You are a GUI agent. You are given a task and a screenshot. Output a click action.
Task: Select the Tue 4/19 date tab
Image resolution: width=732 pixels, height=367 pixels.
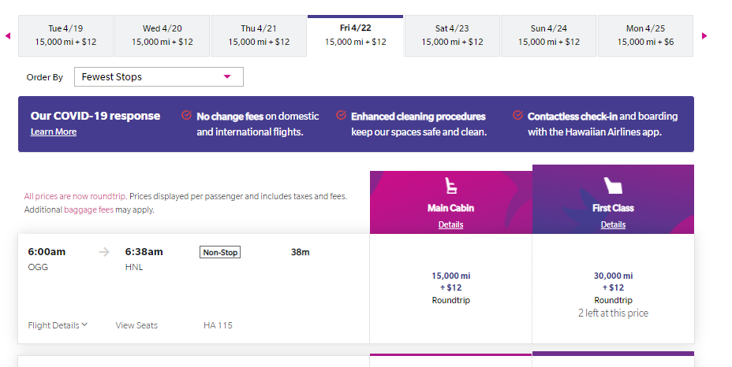66,35
